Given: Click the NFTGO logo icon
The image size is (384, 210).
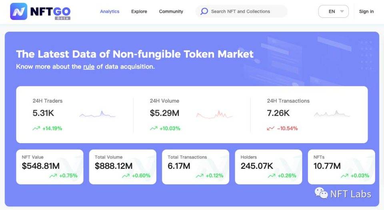Looking at the screenshot, I should [18, 12].
